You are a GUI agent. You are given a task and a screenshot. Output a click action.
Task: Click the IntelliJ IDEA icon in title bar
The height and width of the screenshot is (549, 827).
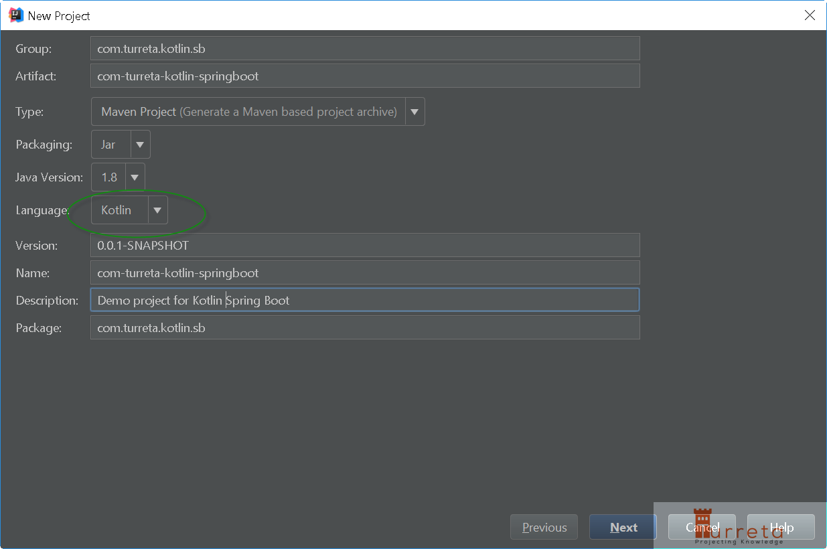click(16, 15)
